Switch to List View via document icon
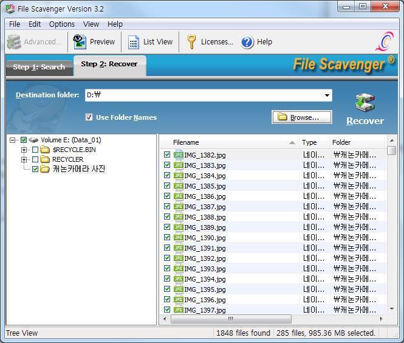404x343 pixels. point(134,42)
